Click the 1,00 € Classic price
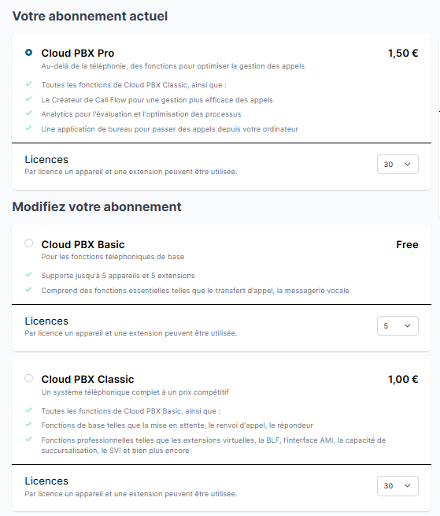The height and width of the screenshot is (516, 440). [403, 379]
